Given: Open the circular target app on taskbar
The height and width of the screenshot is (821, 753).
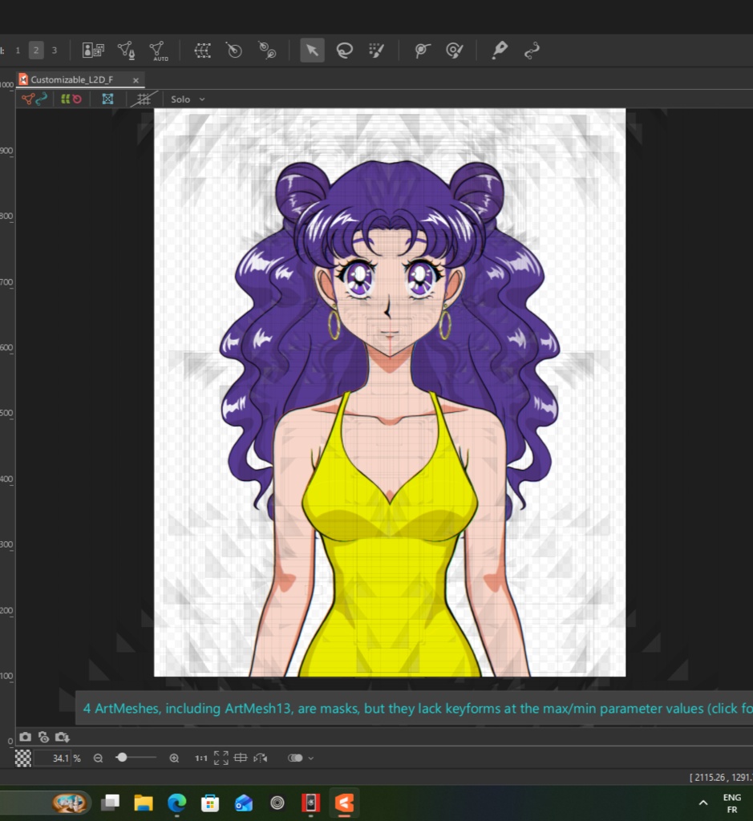Looking at the screenshot, I should pos(277,803).
